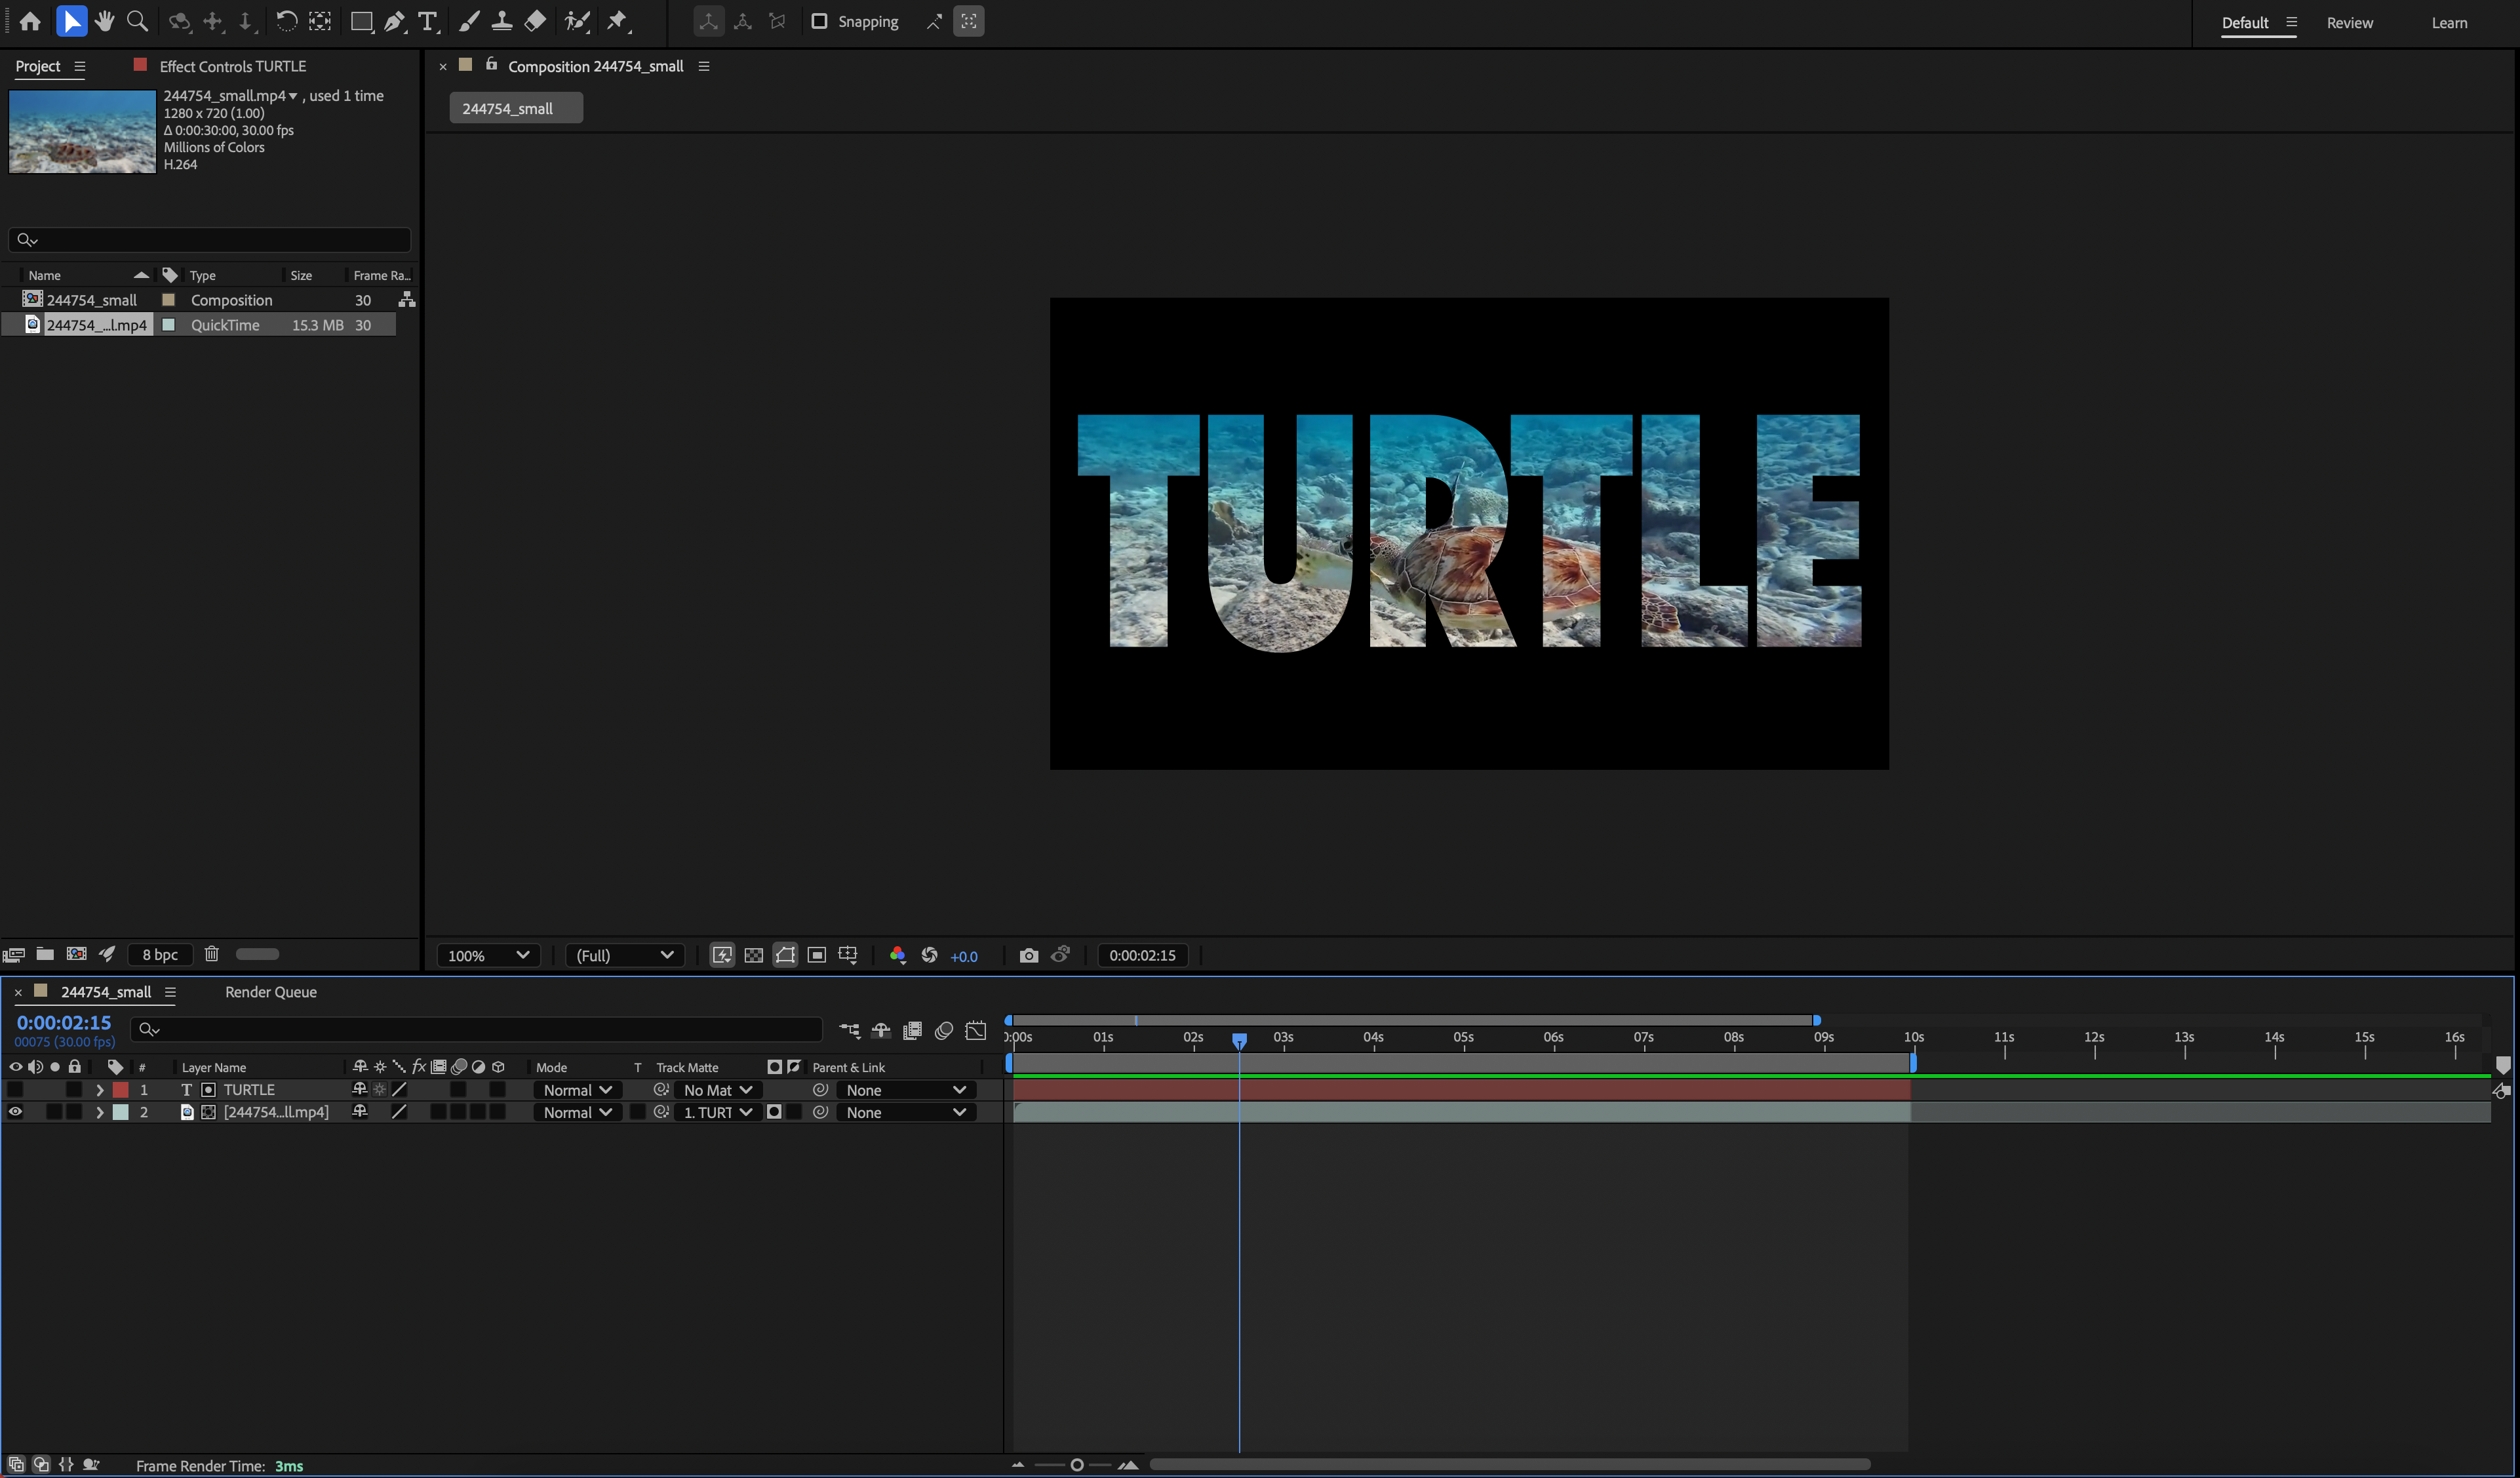Select the Zoom magnifier tool

[x=138, y=21]
